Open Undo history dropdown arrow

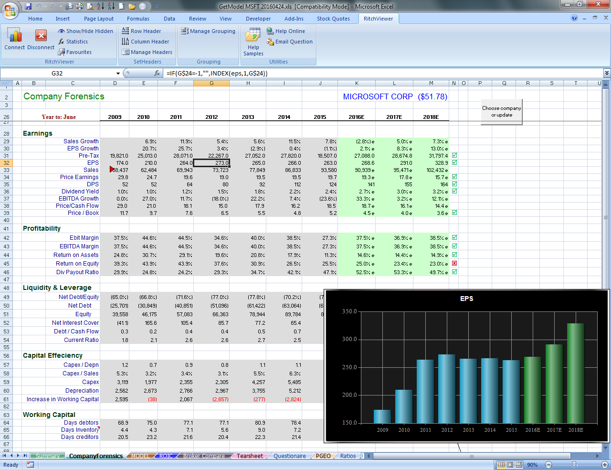coord(45,6)
